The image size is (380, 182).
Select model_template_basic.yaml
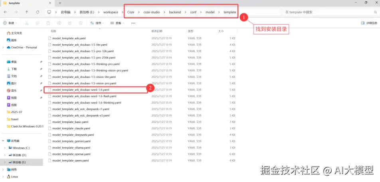(x=70, y=122)
